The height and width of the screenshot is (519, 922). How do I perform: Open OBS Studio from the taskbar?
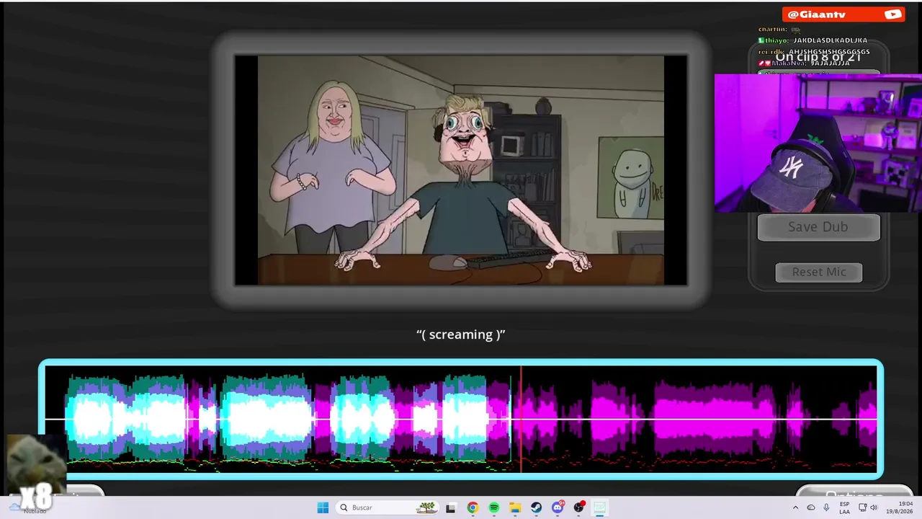(579, 507)
